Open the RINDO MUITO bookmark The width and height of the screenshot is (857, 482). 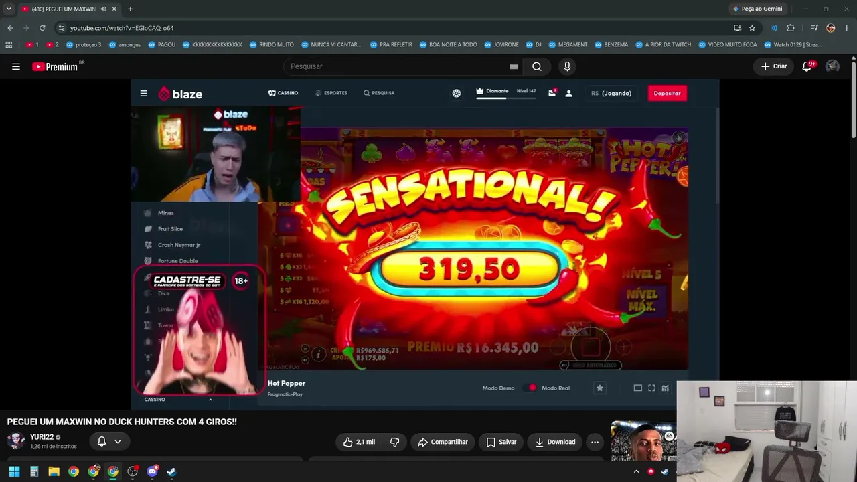(271, 45)
